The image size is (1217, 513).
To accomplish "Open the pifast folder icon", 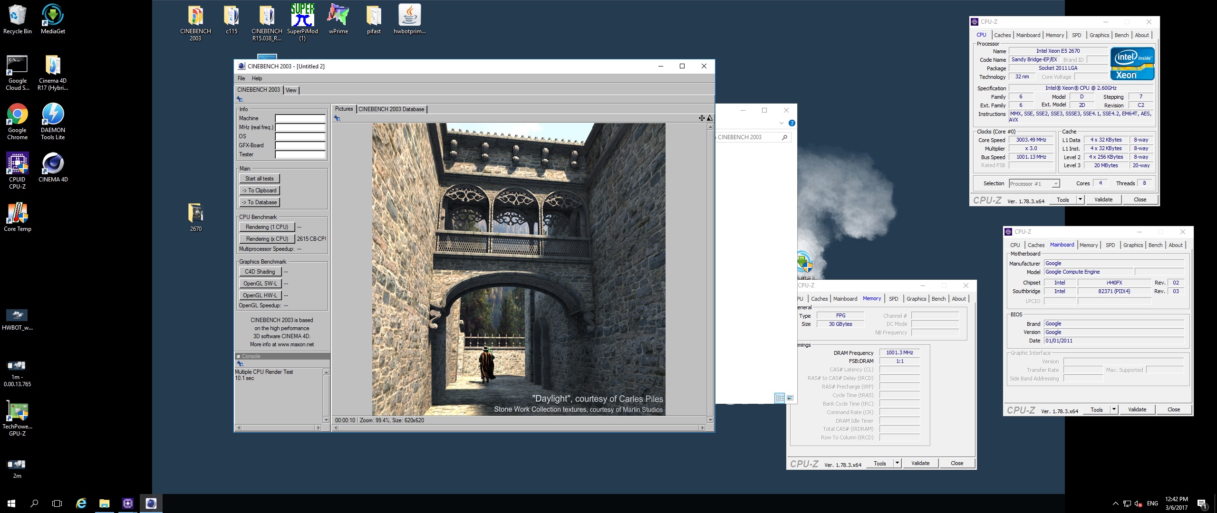I will (374, 19).
